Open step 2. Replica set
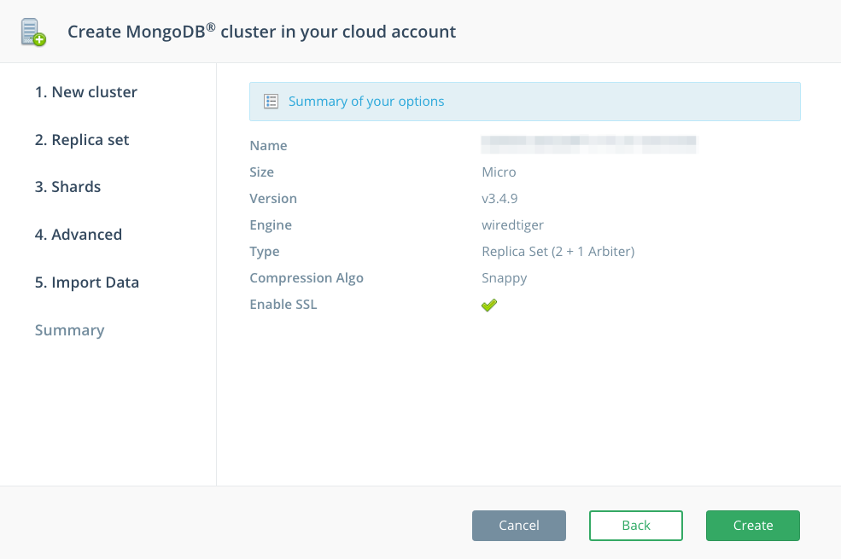 (82, 140)
